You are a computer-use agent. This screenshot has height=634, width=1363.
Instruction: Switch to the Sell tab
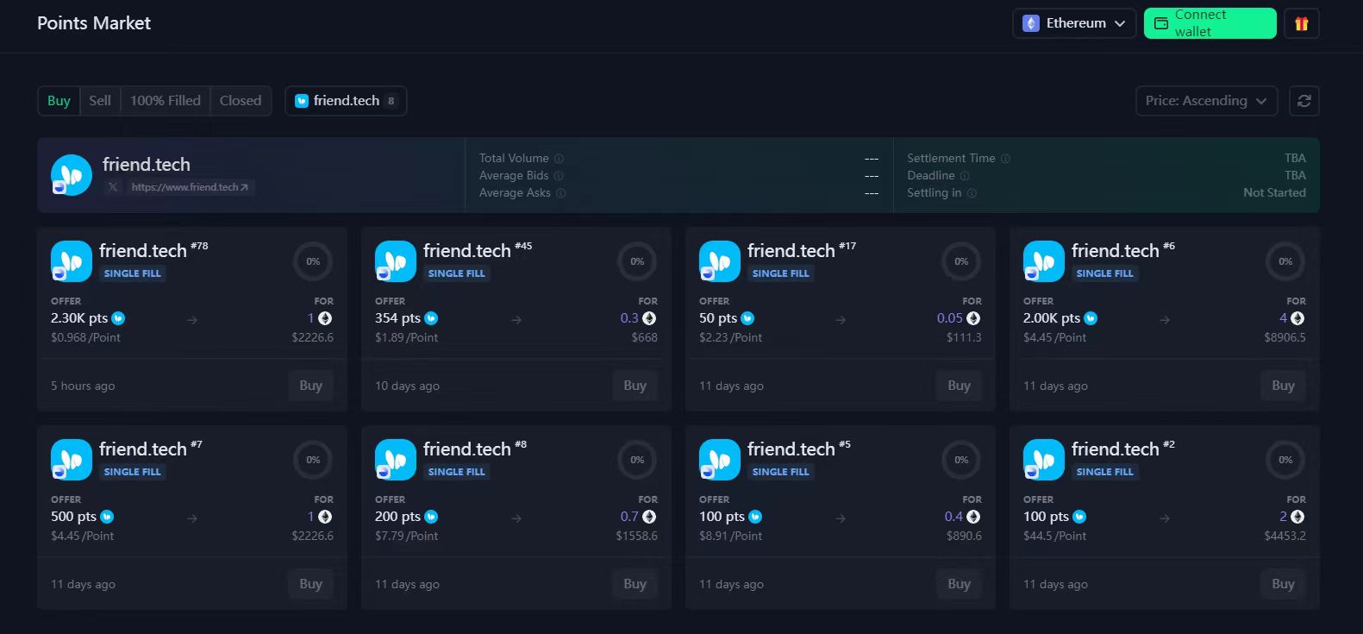coord(100,101)
